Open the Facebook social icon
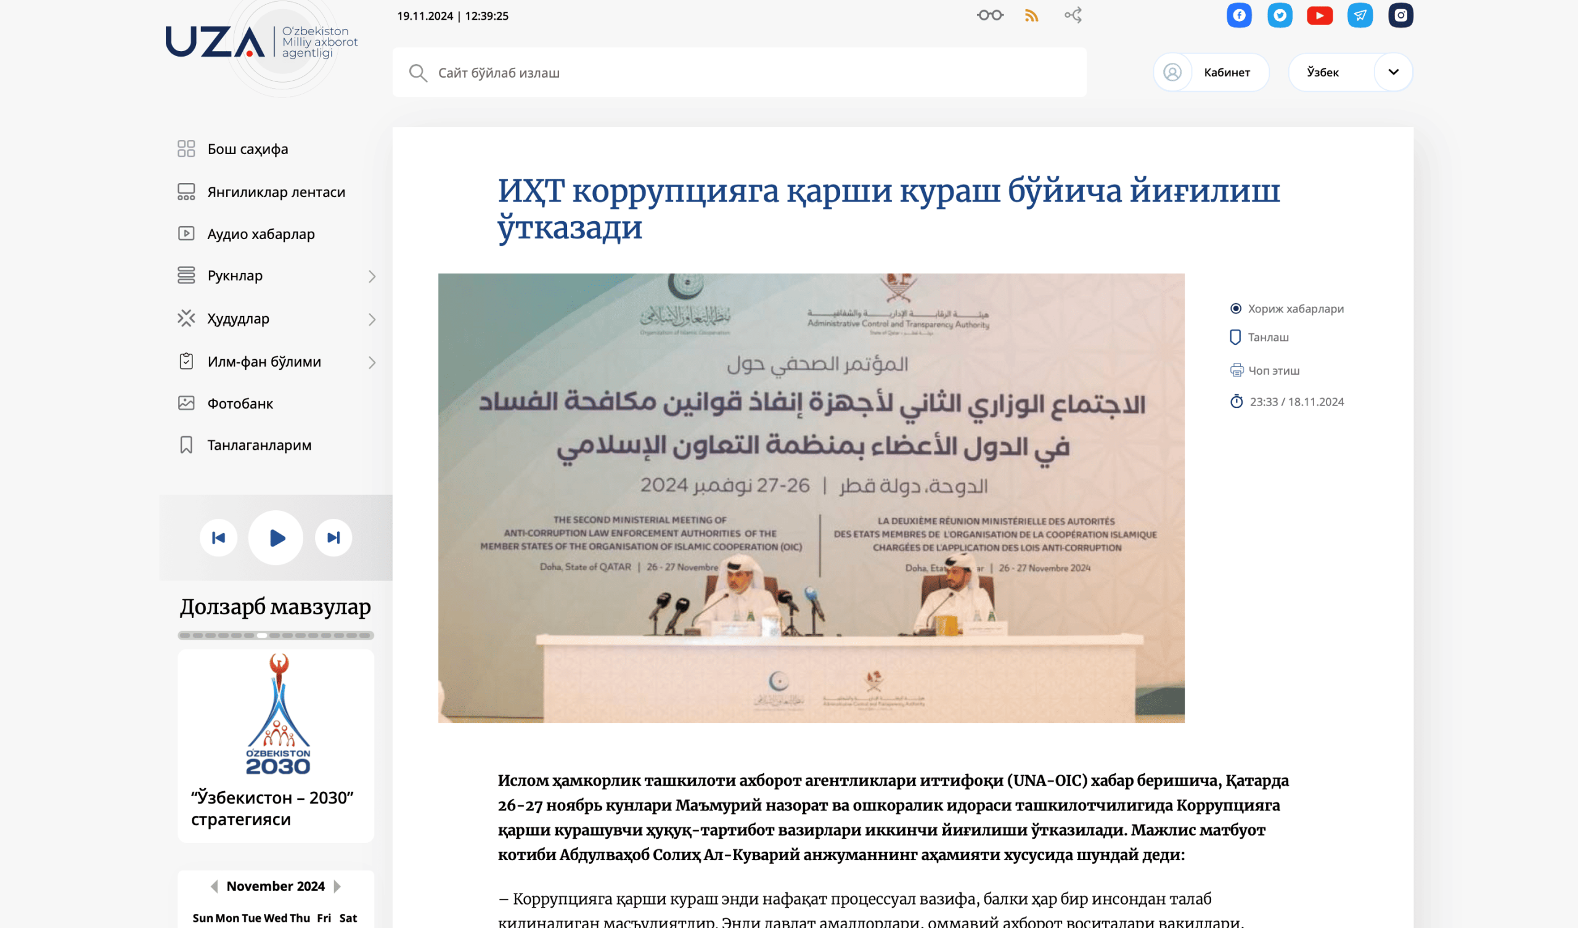The width and height of the screenshot is (1578, 928). (x=1238, y=15)
